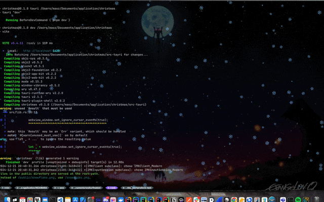Switch to tab 3 ~/.aws
Screen dimensions: 324x202
coord(59,188)
